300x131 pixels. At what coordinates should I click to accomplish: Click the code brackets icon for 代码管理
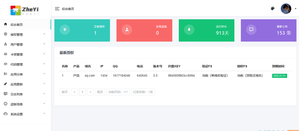tap(6, 64)
